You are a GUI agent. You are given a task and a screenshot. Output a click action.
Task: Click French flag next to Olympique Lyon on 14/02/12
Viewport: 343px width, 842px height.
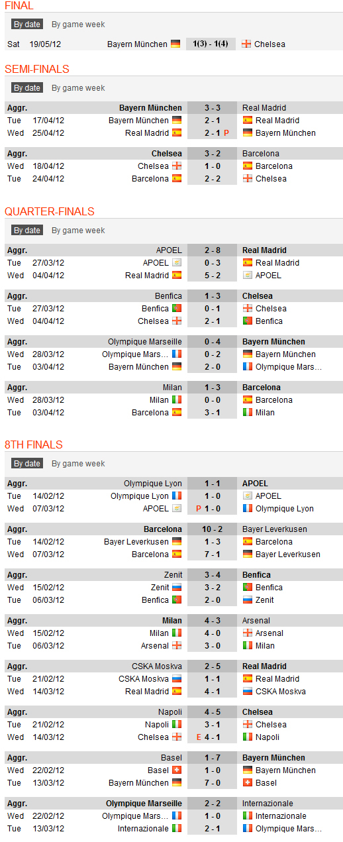coord(177,496)
